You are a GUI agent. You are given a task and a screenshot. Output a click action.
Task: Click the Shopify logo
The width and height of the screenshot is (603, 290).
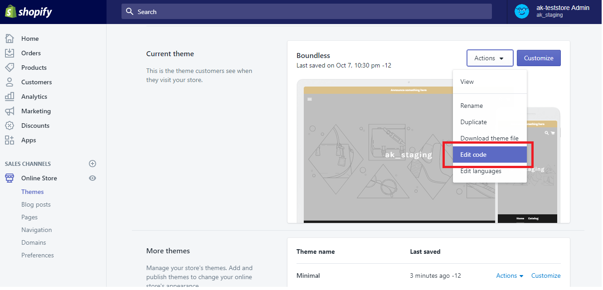29,12
